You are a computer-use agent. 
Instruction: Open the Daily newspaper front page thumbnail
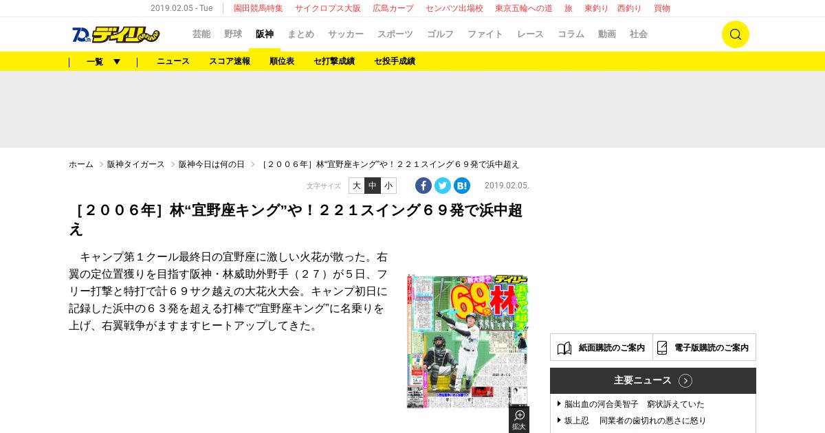467,342
